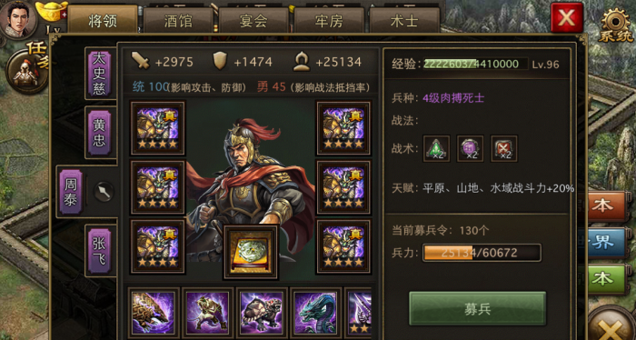
Task: Click the green 募兵 recruit button
Action: [x=477, y=309]
